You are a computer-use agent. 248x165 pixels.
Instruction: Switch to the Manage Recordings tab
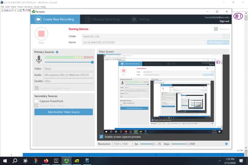102,19
